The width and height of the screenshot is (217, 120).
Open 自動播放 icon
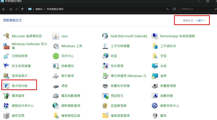point(56,66)
